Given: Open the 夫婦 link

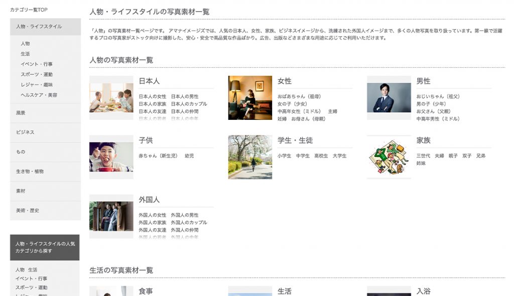Looking at the screenshot, I should [439, 156].
